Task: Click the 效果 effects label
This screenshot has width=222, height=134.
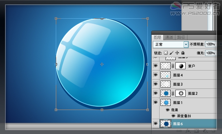Action: click(x=174, y=110)
